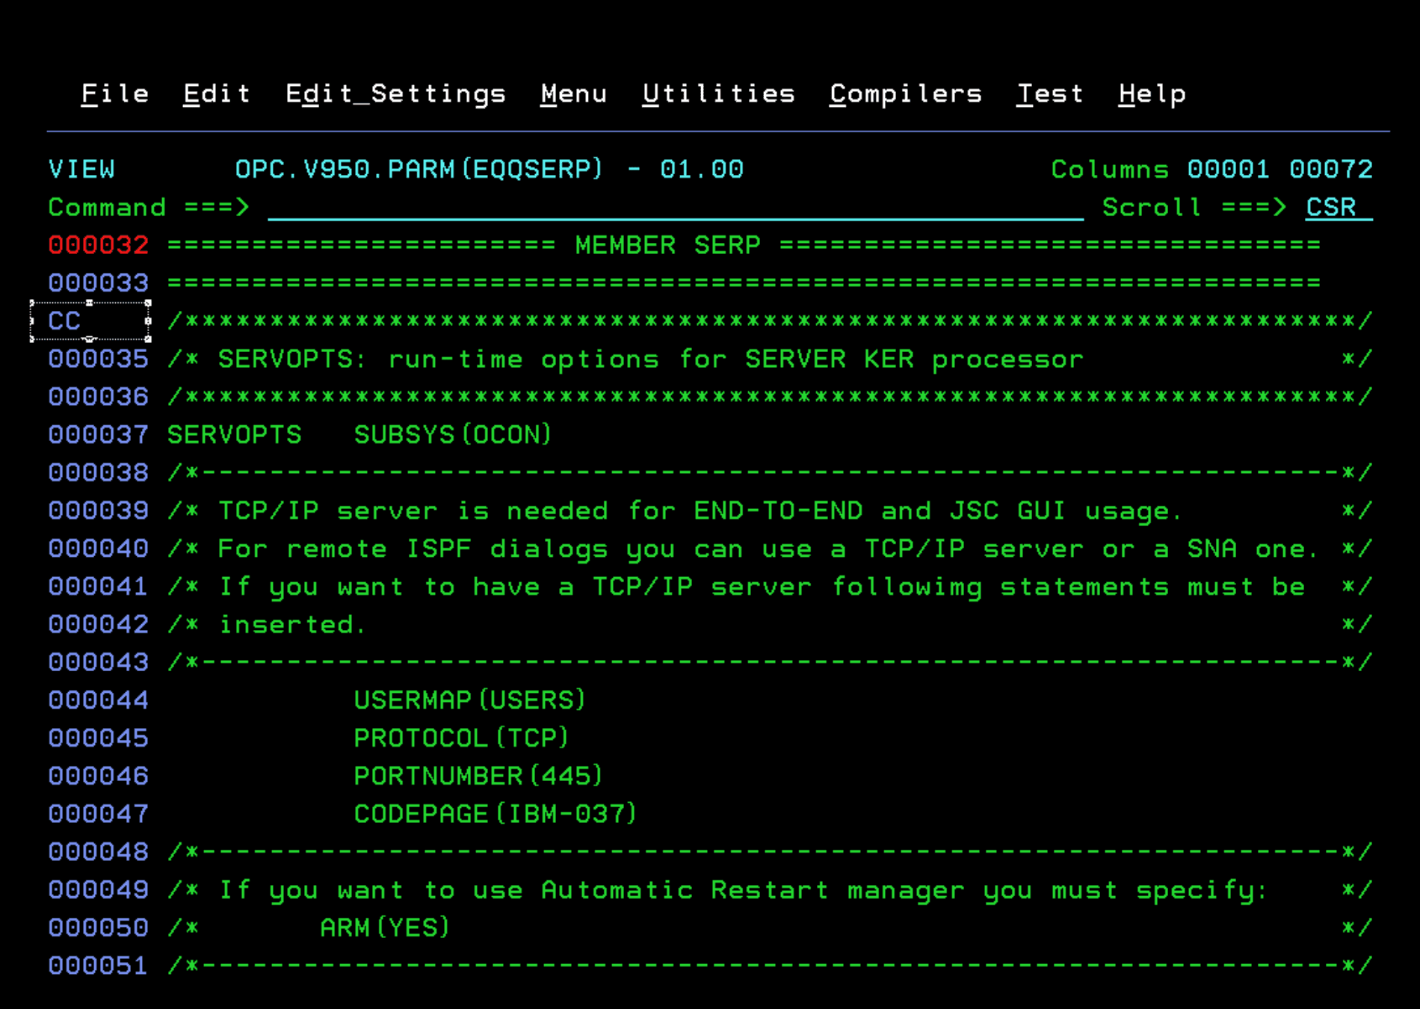This screenshot has height=1009, width=1420.
Task: Click the SUBSYS(OCON) parameter
Action: coord(452,435)
